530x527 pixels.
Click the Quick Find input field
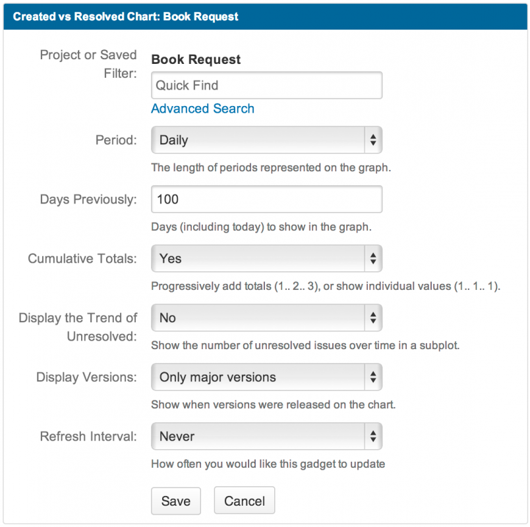(266, 86)
